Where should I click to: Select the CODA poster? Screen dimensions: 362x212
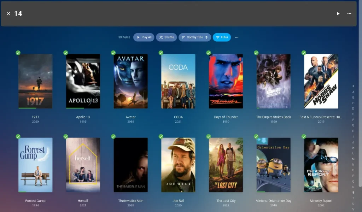point(178,81)
